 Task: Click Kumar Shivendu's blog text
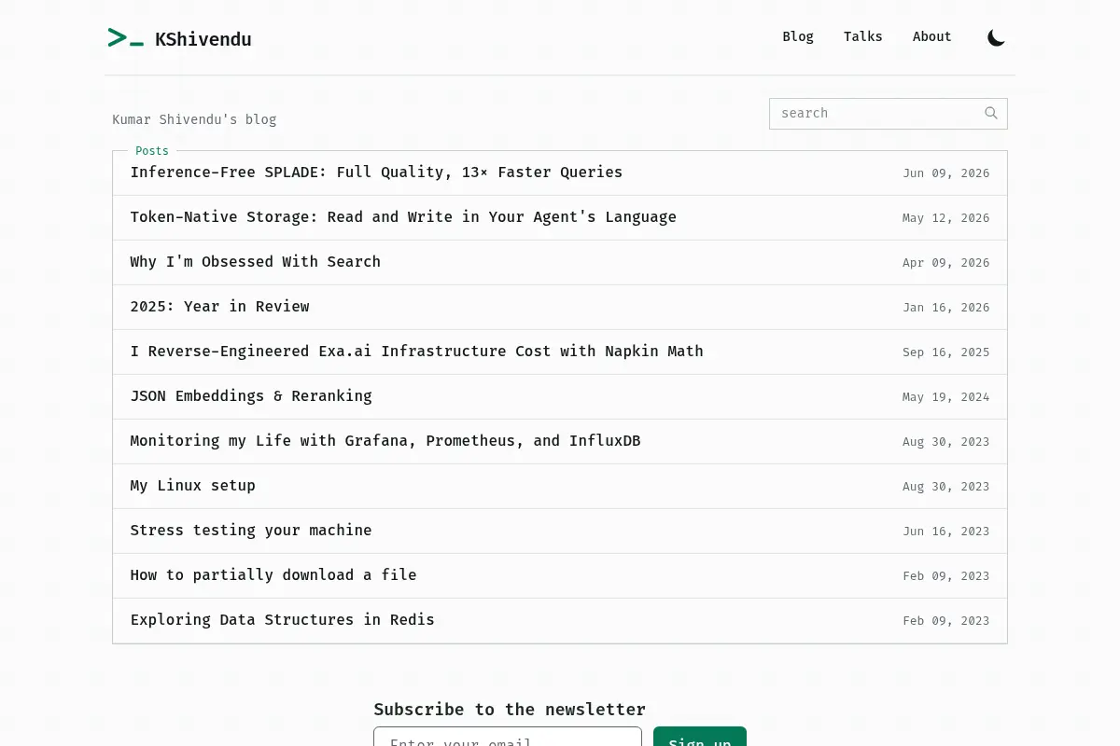(x=194, y=119)
